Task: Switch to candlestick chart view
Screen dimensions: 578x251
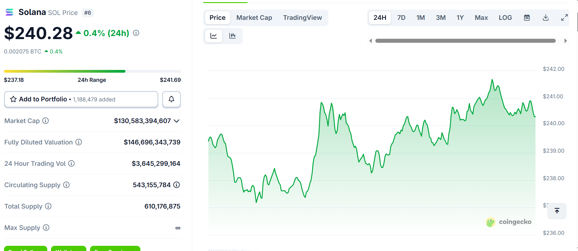Action: pos(233,36)
